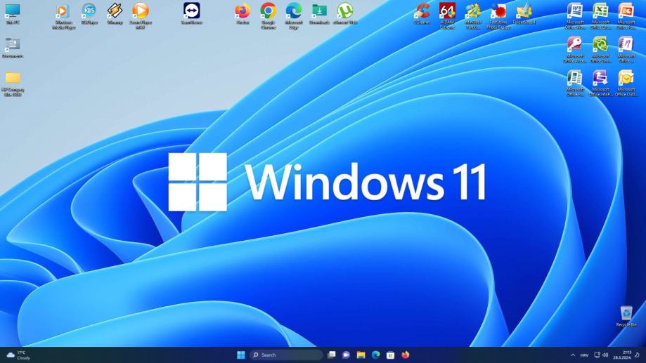Open Microsoft Office Excel shortcut
Viewport: 646px width, 363px height.
click(x=601, y=16)
